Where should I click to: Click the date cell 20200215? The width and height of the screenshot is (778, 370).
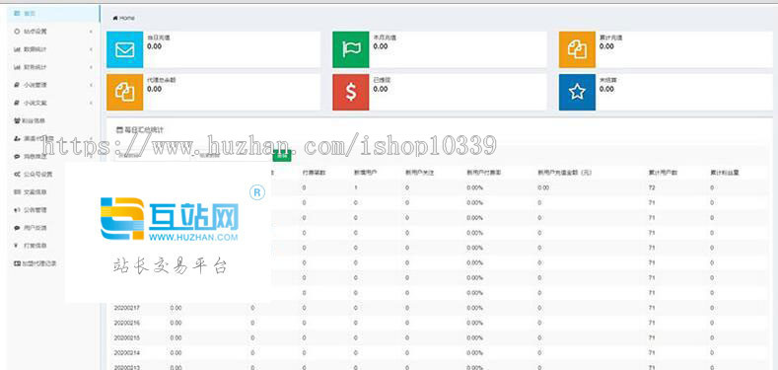pos(127,337)
